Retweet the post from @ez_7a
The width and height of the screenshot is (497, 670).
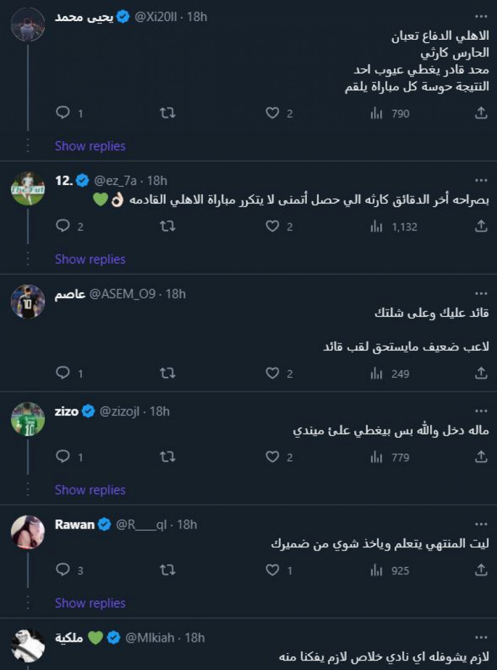pos(168,227)
